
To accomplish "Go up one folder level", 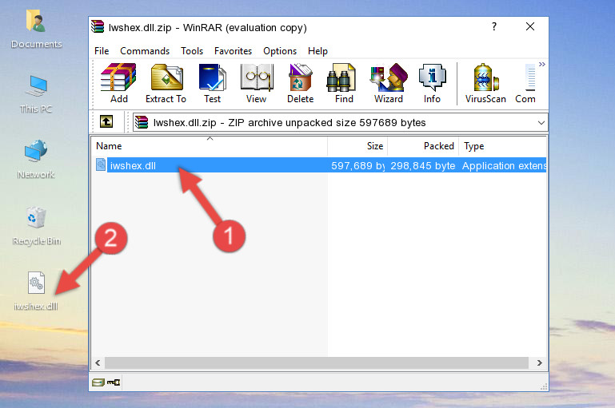I will click(x=106, y=121).
